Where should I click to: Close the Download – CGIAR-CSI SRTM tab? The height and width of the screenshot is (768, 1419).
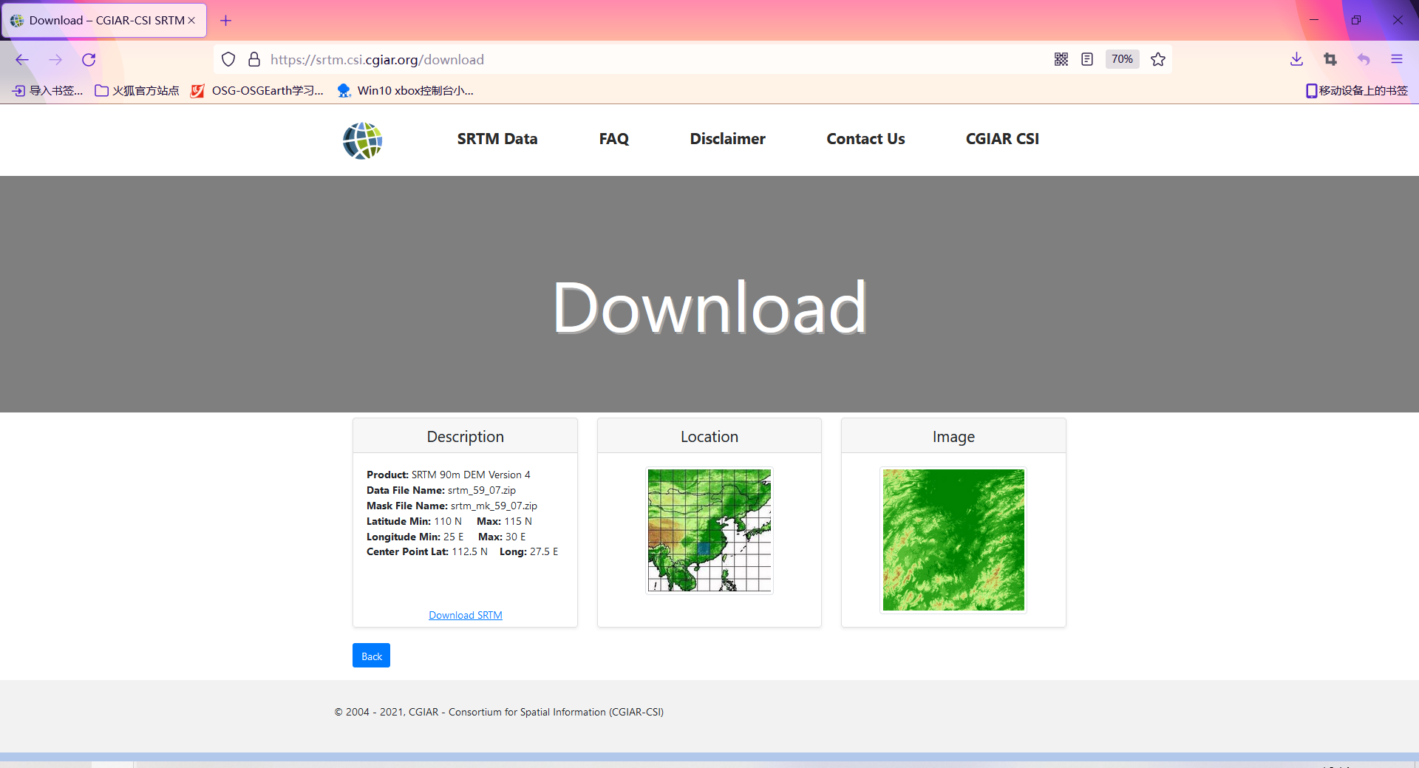pyautogui.click(x=191, y=20)
